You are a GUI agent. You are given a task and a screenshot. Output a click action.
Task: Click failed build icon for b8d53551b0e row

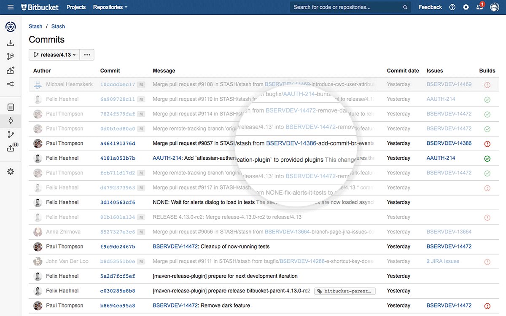pyautogui.click(x=487, y=262)
